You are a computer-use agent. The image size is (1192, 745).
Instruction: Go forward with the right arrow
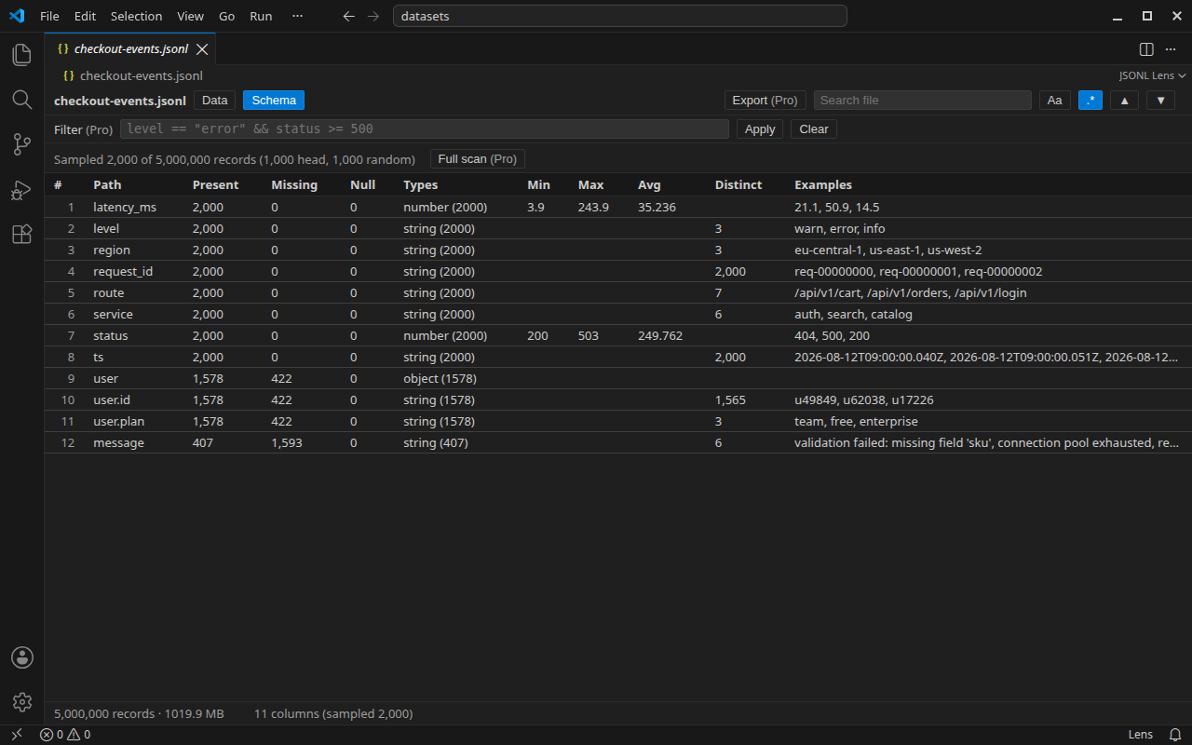(x=373, y=16)
